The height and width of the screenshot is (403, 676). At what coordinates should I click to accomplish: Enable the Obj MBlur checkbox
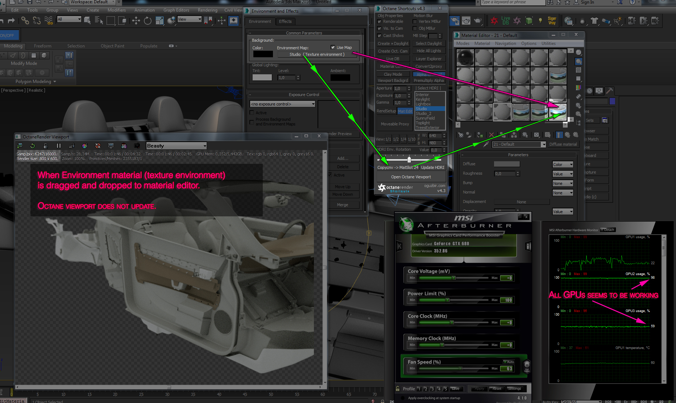pyautogui.click(x=415, y=28)
